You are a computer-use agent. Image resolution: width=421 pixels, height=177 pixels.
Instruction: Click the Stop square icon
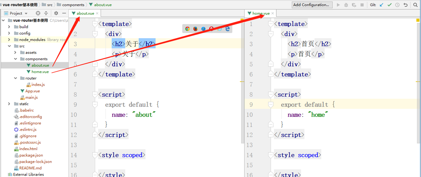tap(362, 5)
